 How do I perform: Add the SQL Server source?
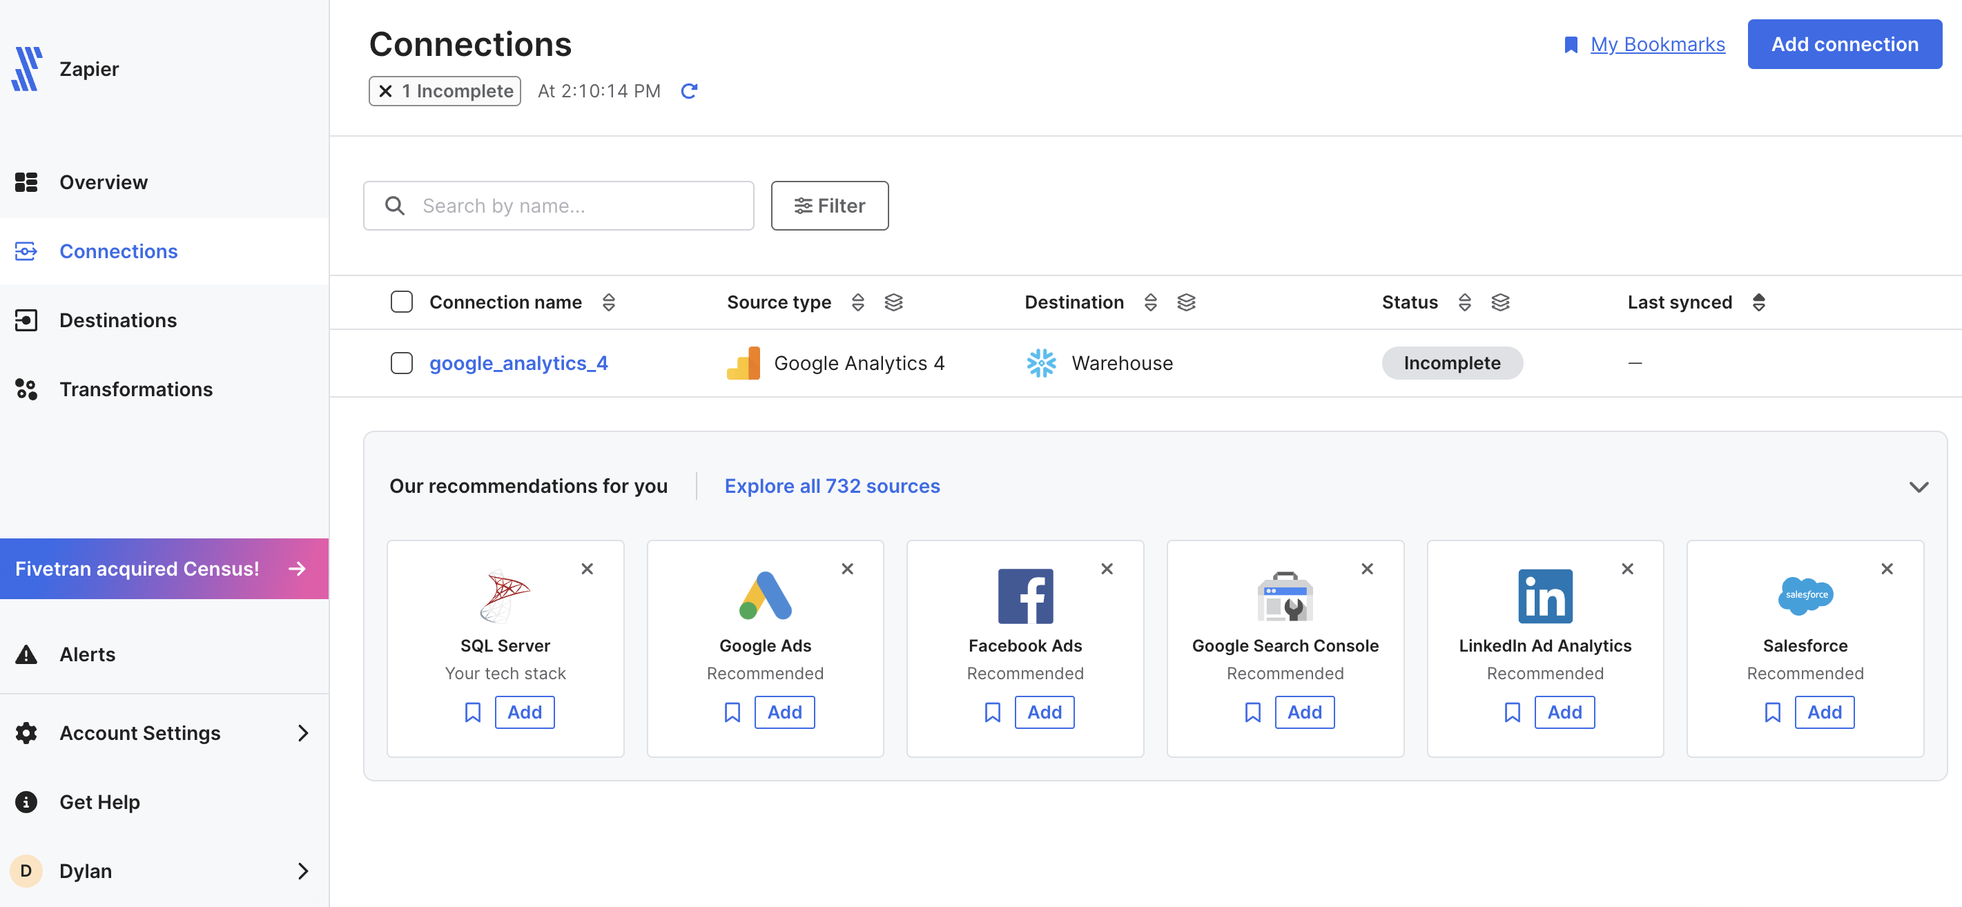(x=524, y=712)
